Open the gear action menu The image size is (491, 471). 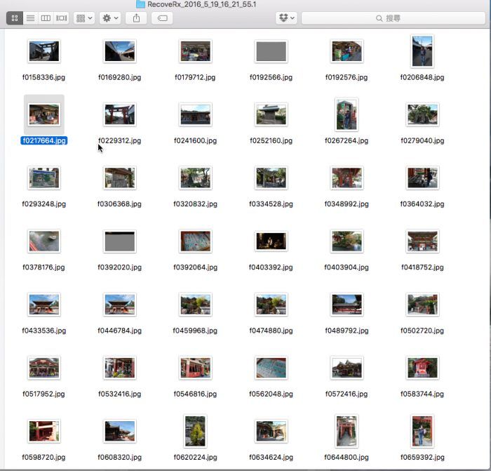(x=110, y=18)
